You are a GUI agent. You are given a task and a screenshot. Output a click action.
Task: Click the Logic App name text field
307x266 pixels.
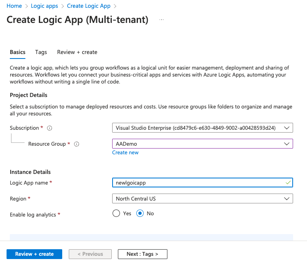coord(196,183)
